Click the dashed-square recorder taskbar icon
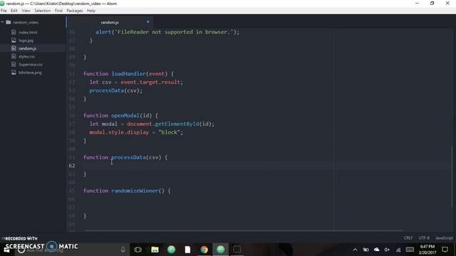This screenshot has height=256, width=456. (237, 250)
